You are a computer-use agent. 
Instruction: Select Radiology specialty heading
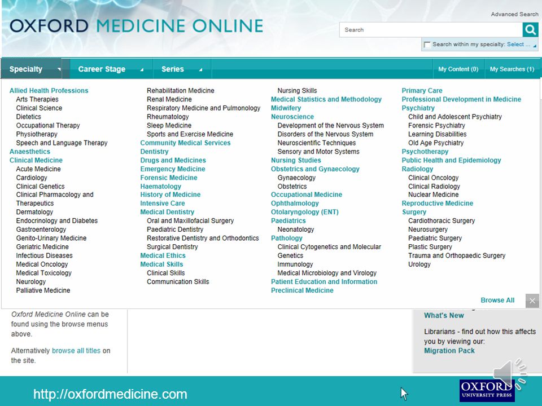pos(417,169)
